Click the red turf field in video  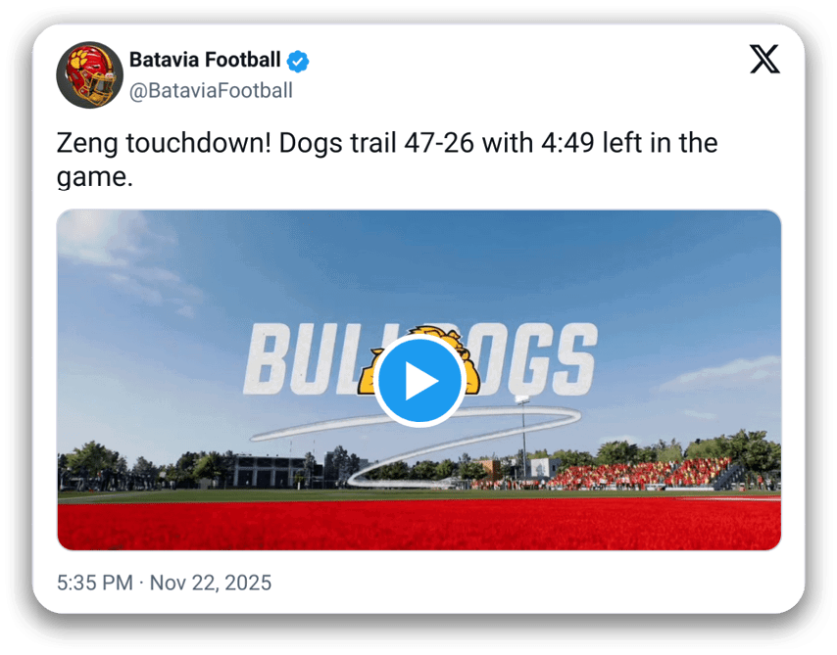[x=392, y=524]
